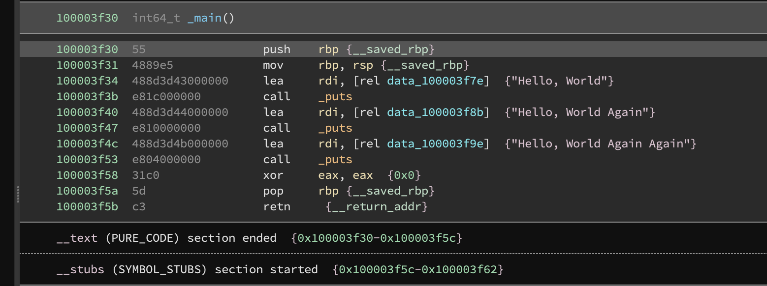
Task: Click address 100003f40
Action: [x=87, y=112]
